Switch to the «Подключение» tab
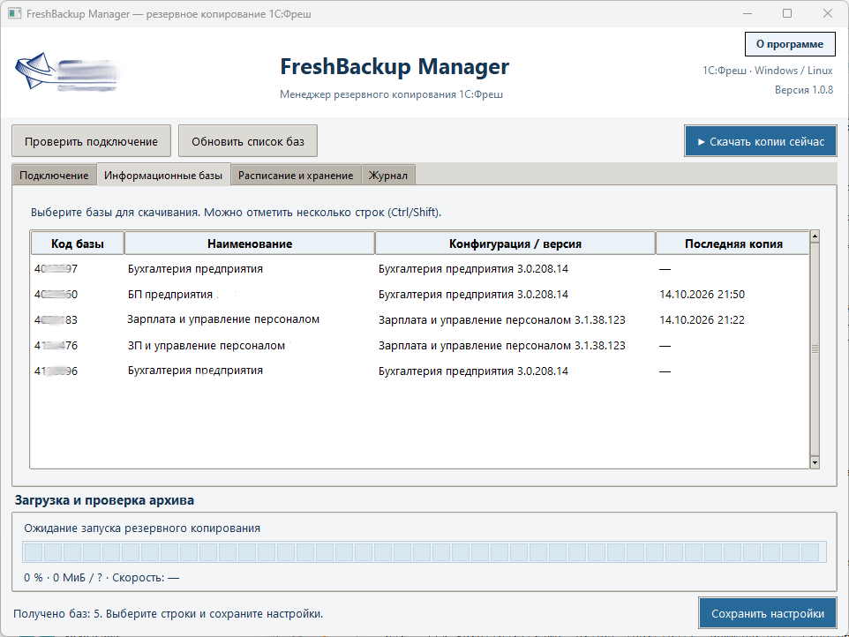This screenshot has height=637, width=849. [x=54, y=176]
